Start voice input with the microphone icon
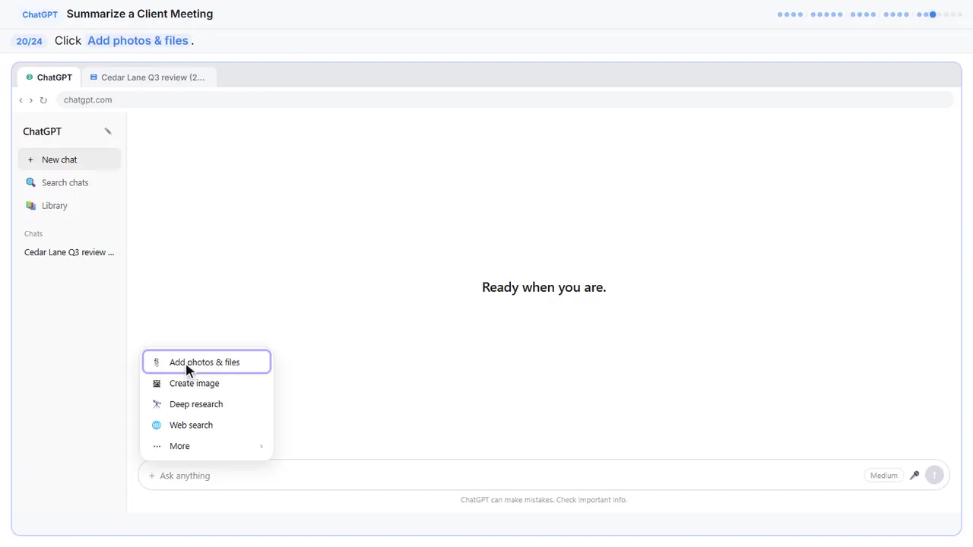 914,476
